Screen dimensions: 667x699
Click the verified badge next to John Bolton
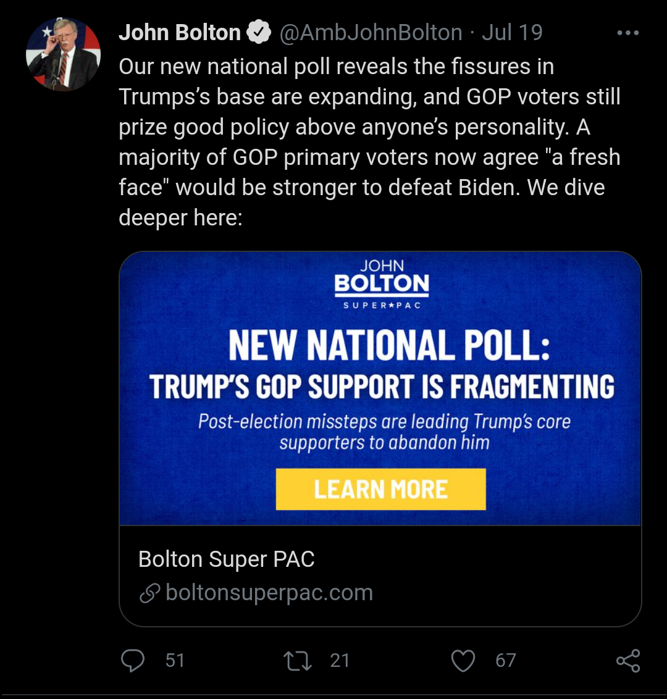pyautogui.click(x=259, y=33)
